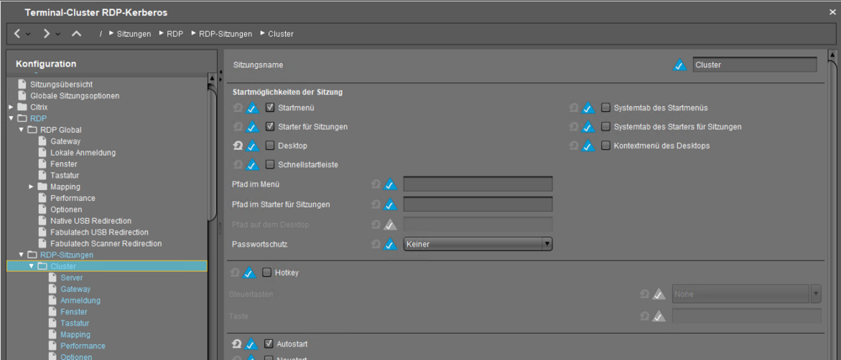
Task: Enable Kontextmenü des Desktops checkbox
Action: pyautogui.click(x=606, y=146)
